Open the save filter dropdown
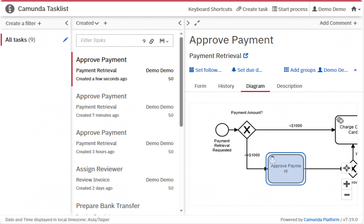The image size is (364, 224). 164,41
